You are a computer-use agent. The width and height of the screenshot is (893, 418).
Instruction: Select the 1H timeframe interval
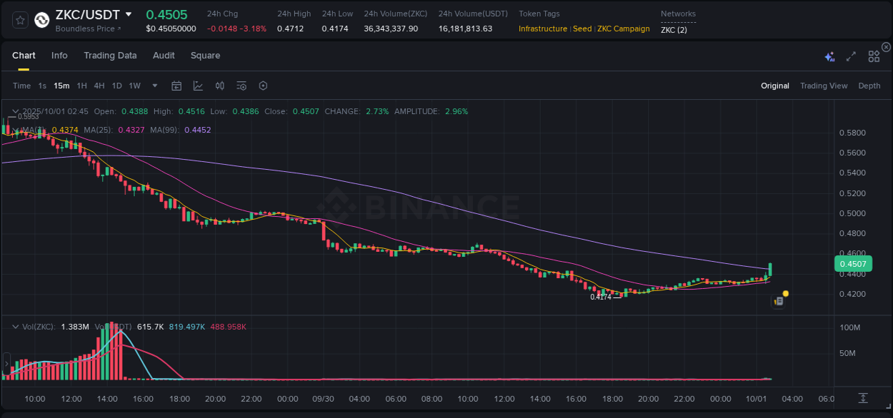82,86
